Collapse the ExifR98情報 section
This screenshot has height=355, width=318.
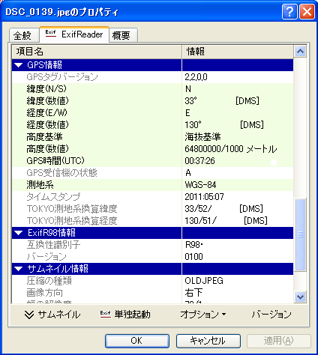pos(19,233)
